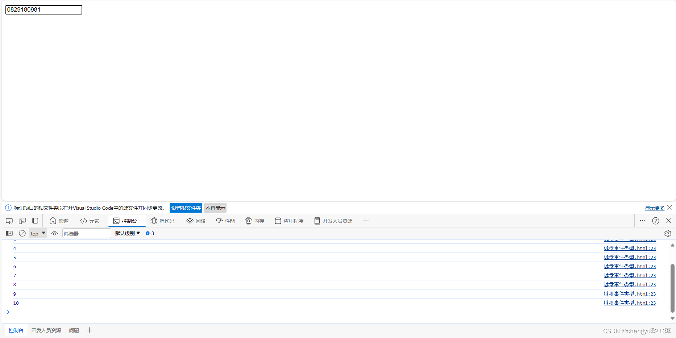Open the 问题 drawer tab

74,330
